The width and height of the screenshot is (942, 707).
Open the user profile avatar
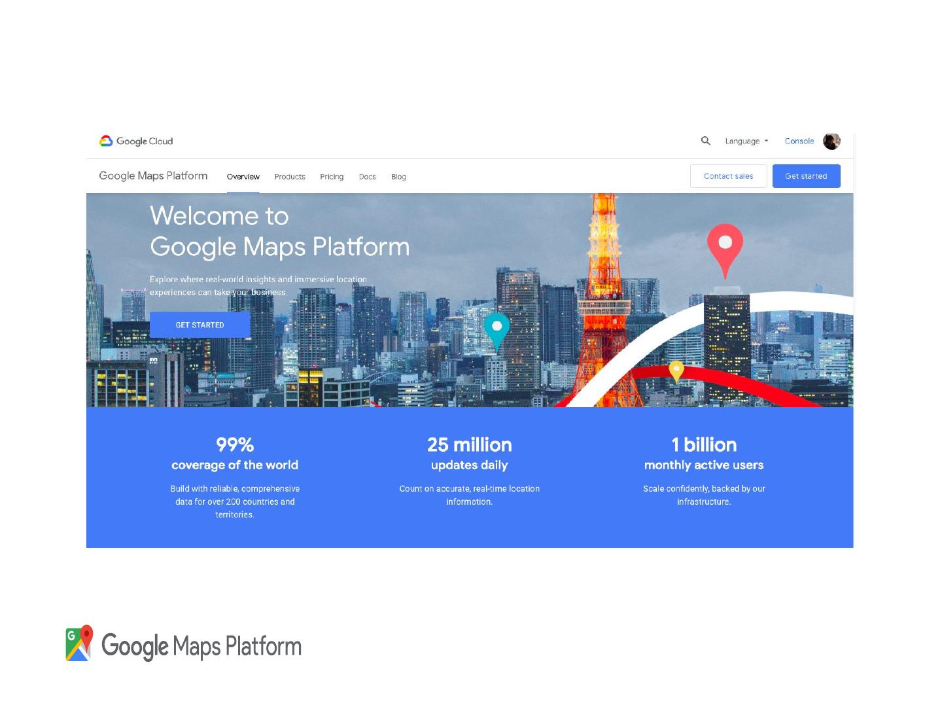[831, 141]
